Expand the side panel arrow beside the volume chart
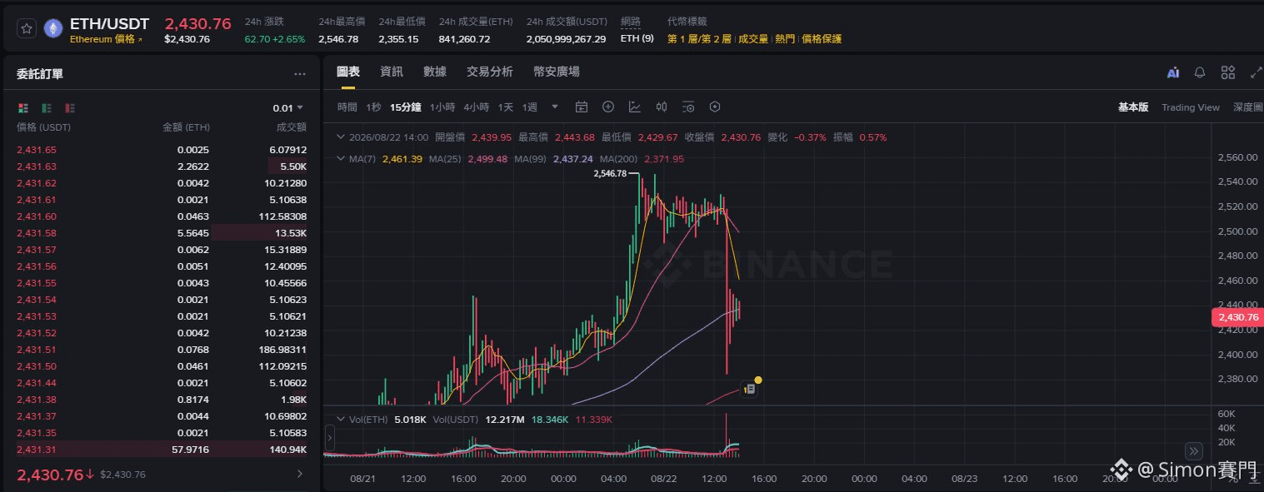The image size is (1264, 492). point(329,437)
